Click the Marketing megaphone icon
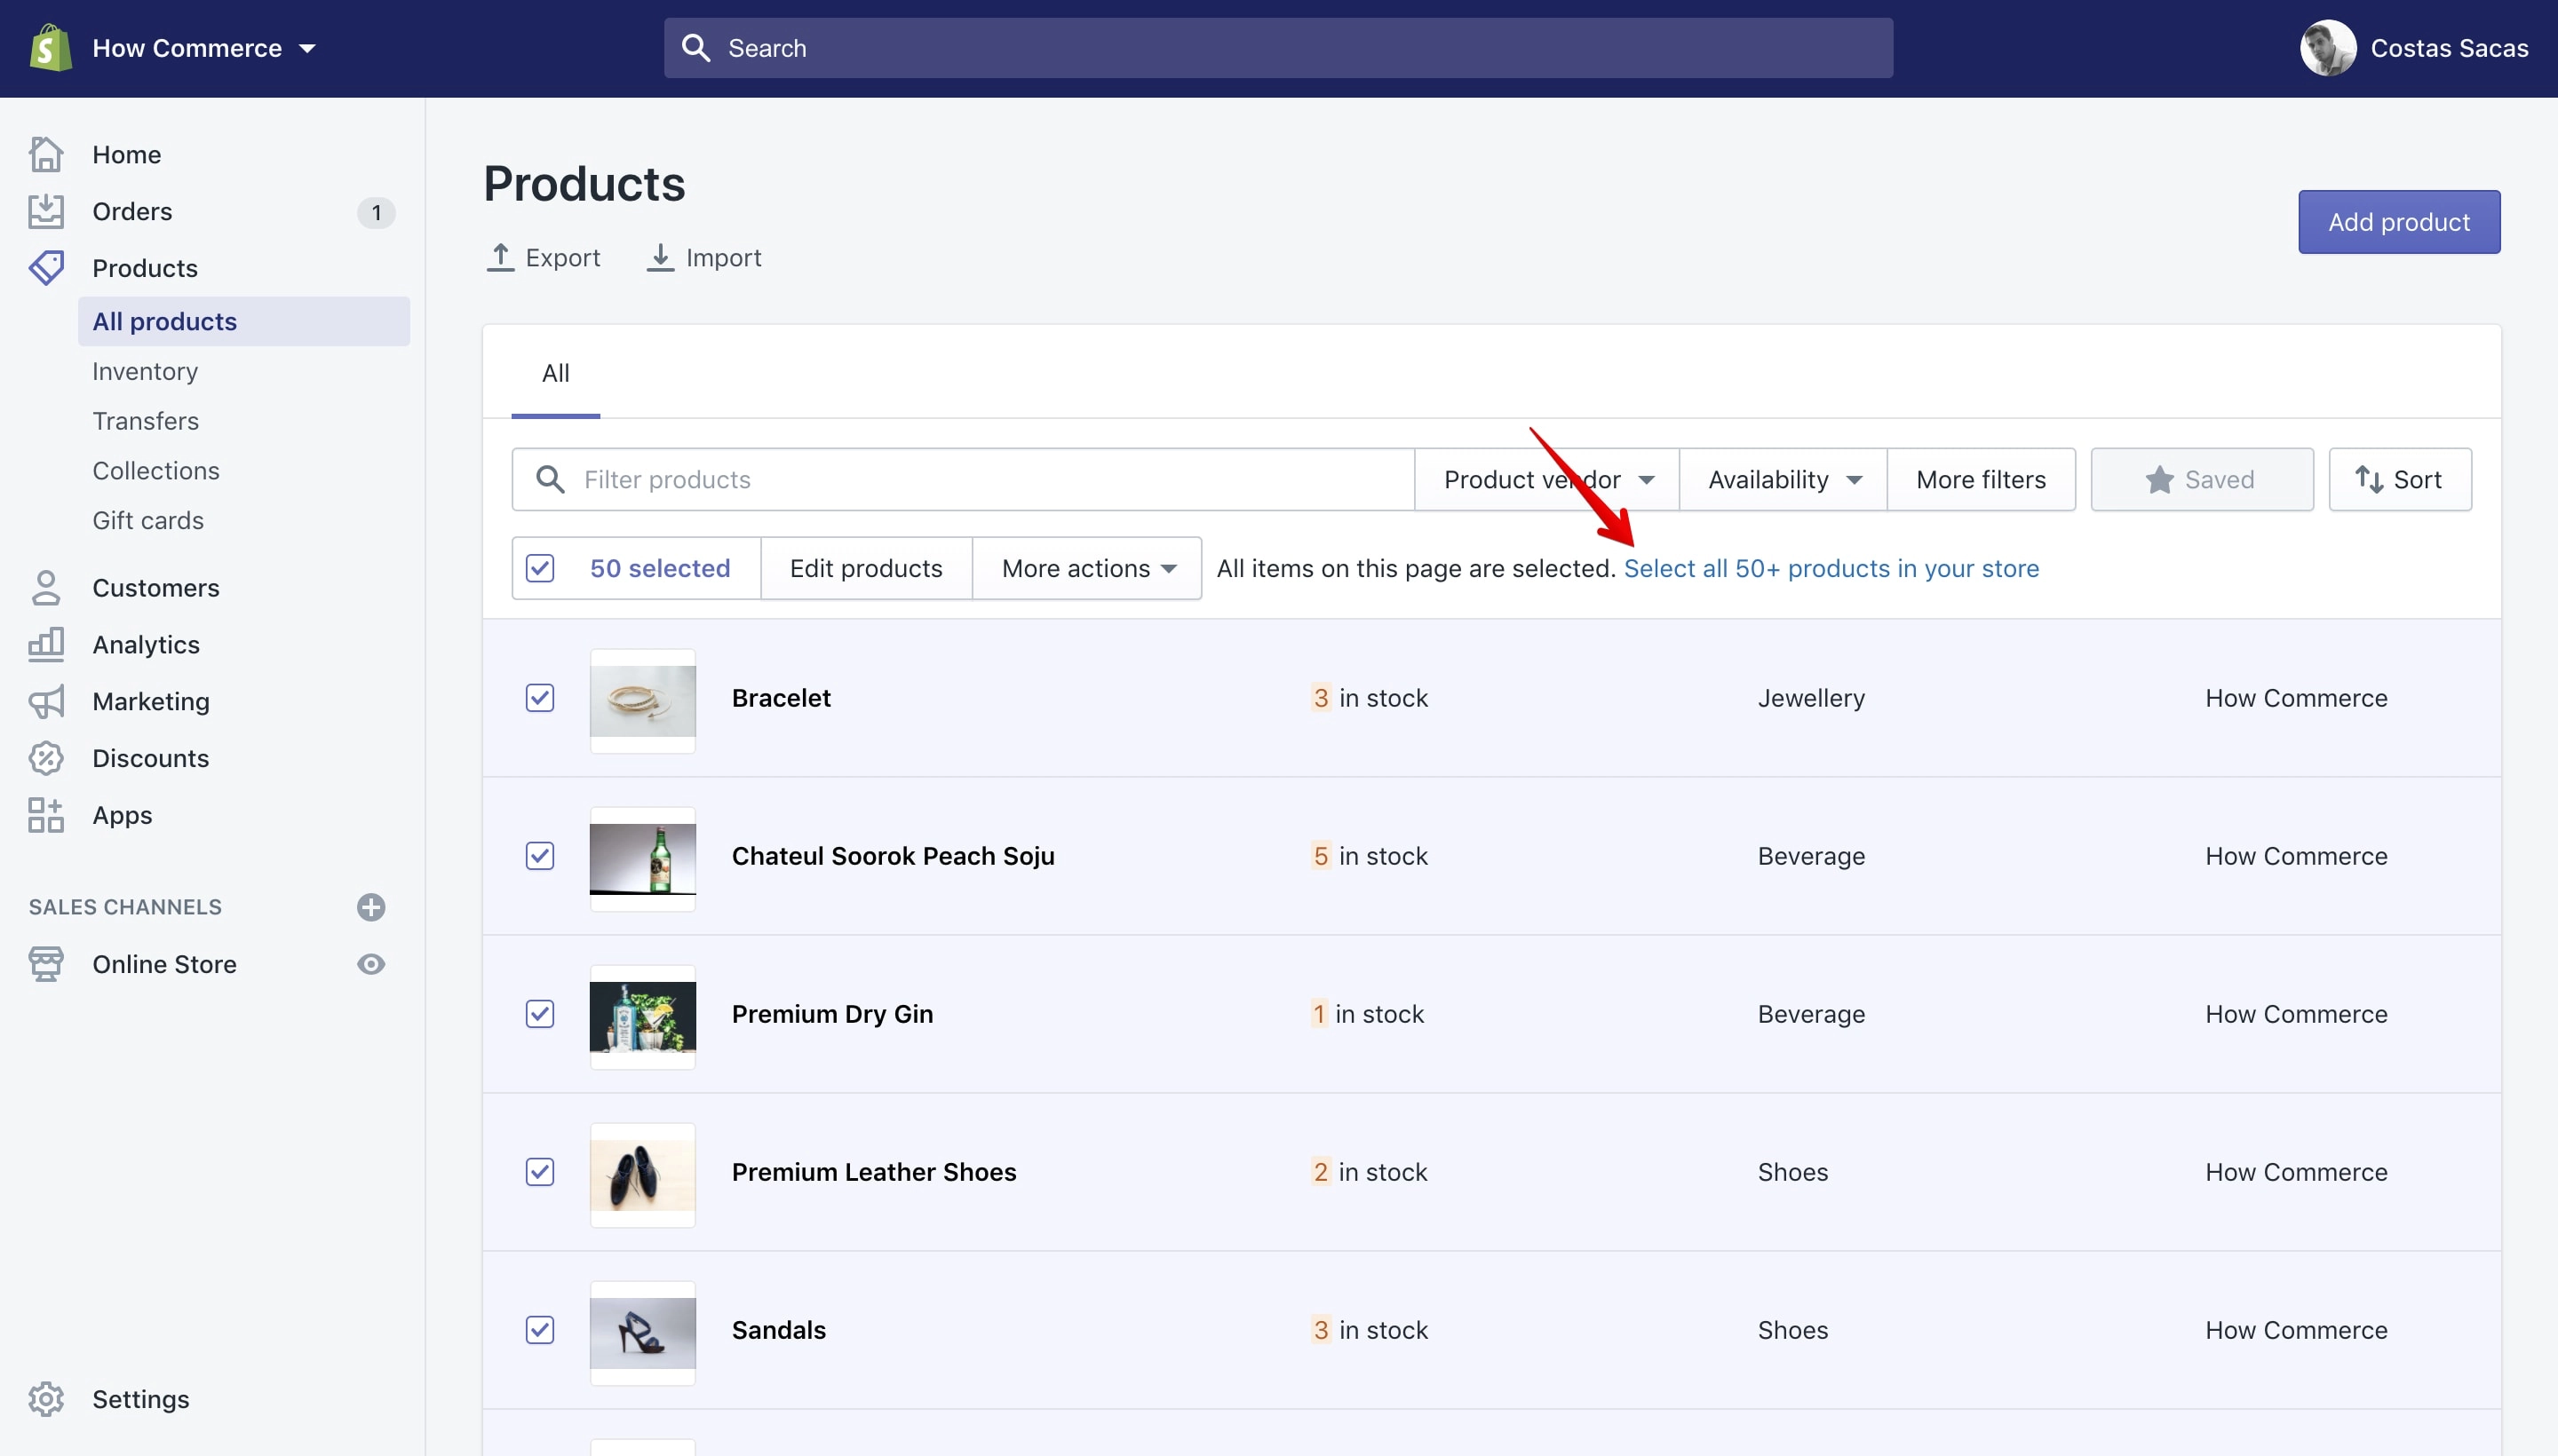 pyautogui.click(x=46, y=702)
